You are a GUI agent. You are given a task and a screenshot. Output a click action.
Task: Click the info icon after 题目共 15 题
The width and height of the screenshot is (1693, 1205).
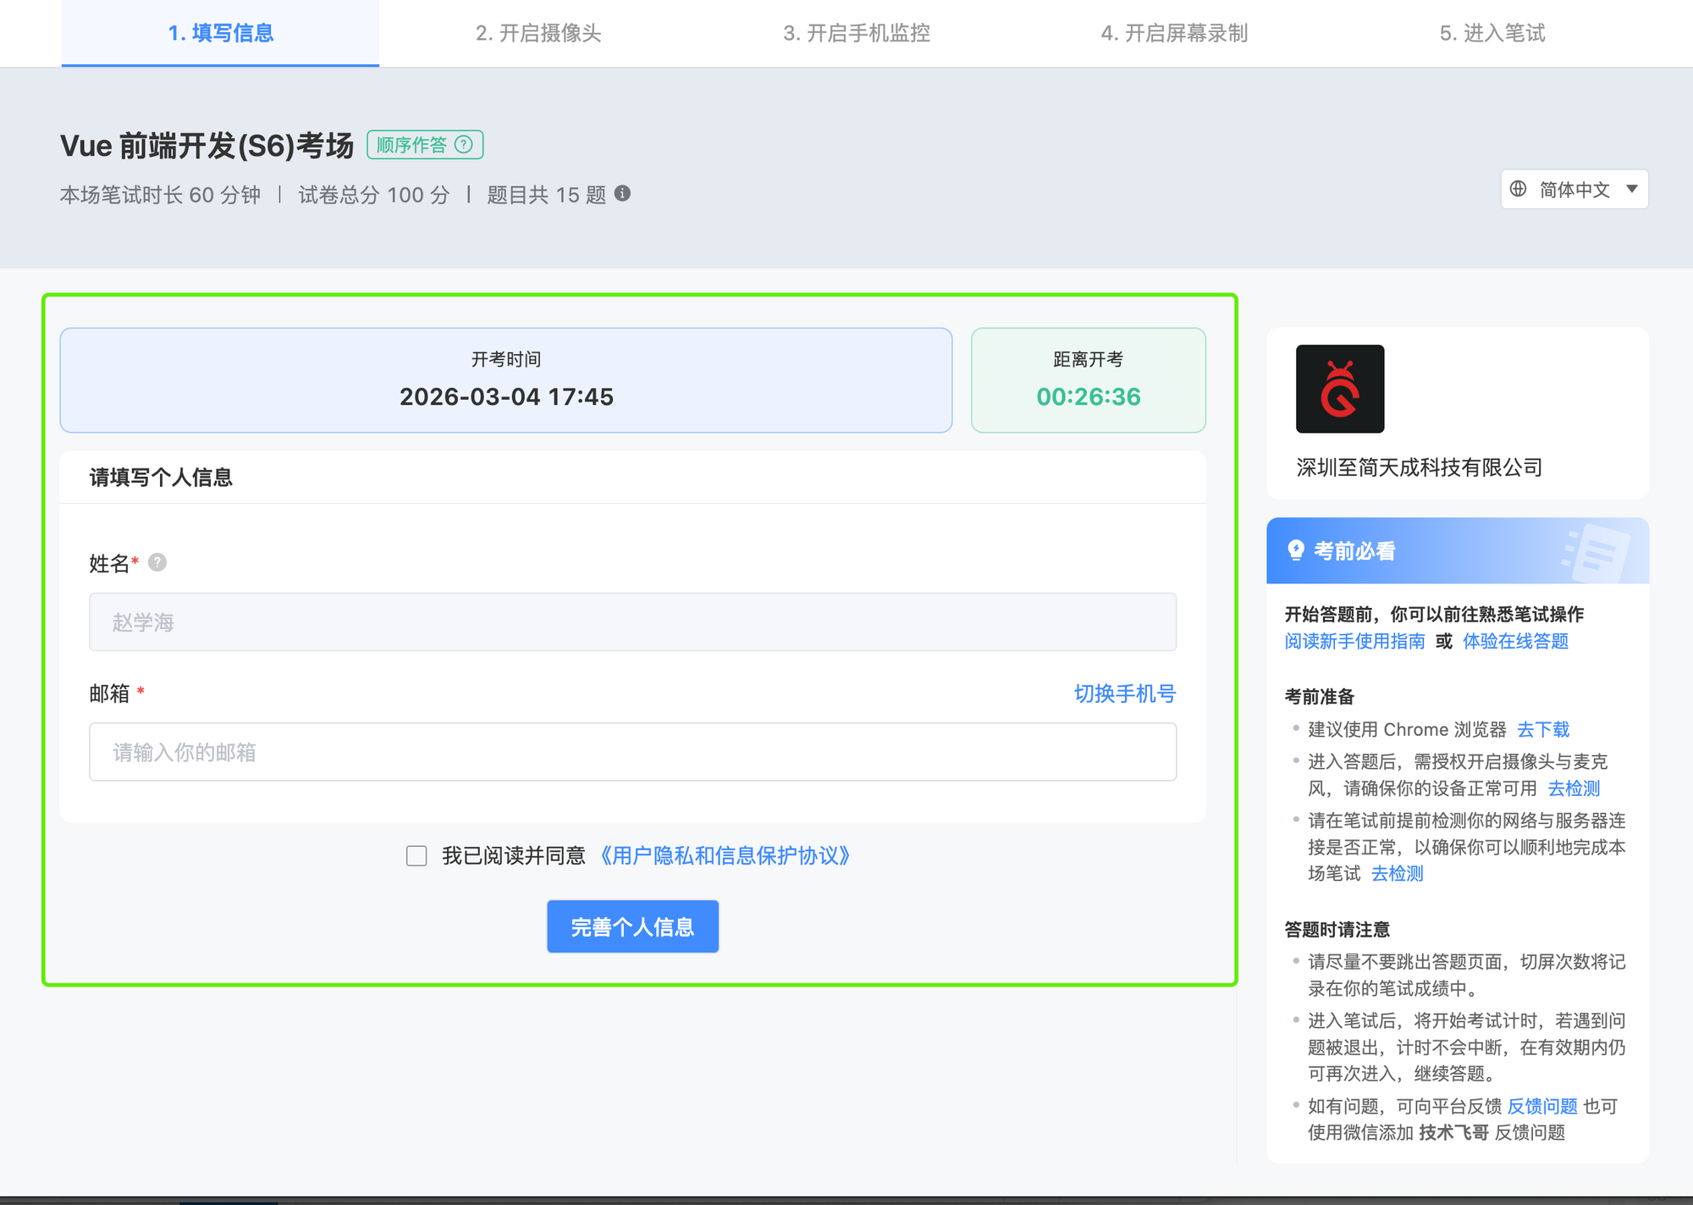(x=622, y=194)
